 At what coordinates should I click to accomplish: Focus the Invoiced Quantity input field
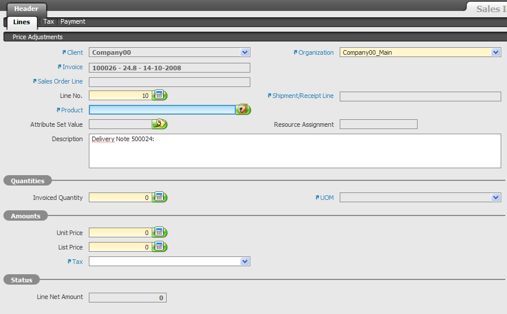[x=121, y=198]
